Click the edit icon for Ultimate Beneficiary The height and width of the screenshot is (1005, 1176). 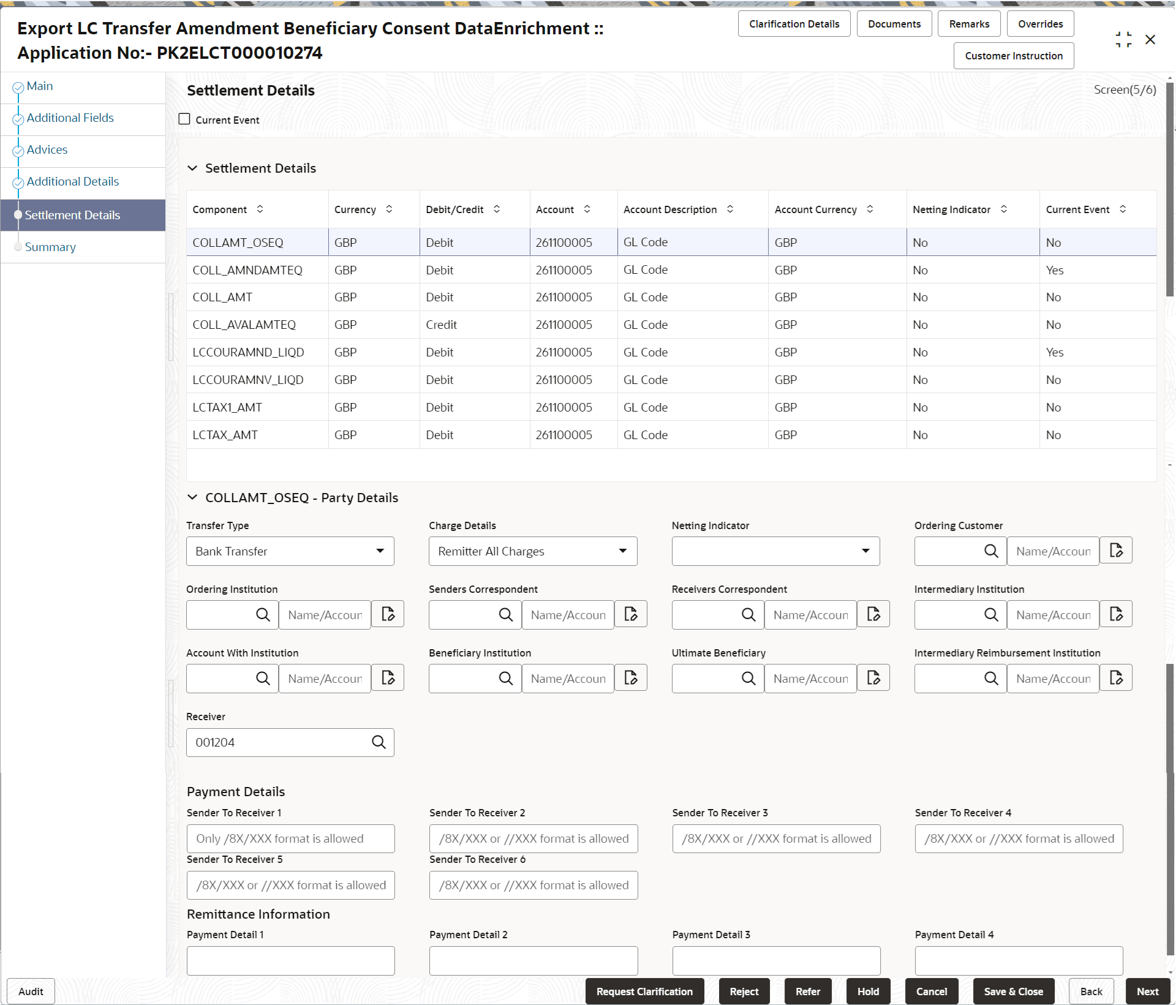[x=873, y=678]
